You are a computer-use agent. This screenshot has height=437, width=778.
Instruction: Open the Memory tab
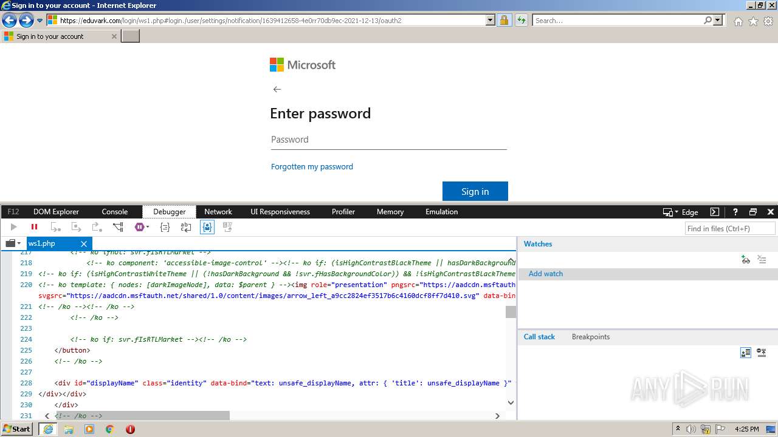(390, 212)
